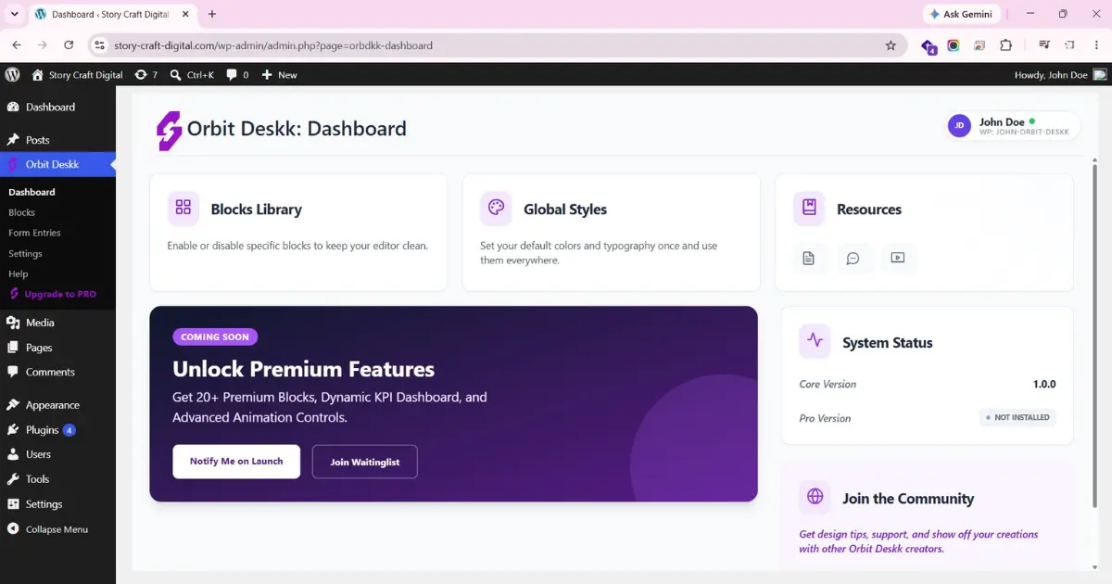Open the colorful circle extension icon
1112x584 pixels.
pyautogui.click(x=953, y=44)
